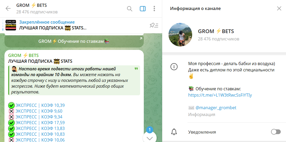286x142 pixels.
Task: Click the GROM Обучение по ставкам button
Action: point(74,41)
